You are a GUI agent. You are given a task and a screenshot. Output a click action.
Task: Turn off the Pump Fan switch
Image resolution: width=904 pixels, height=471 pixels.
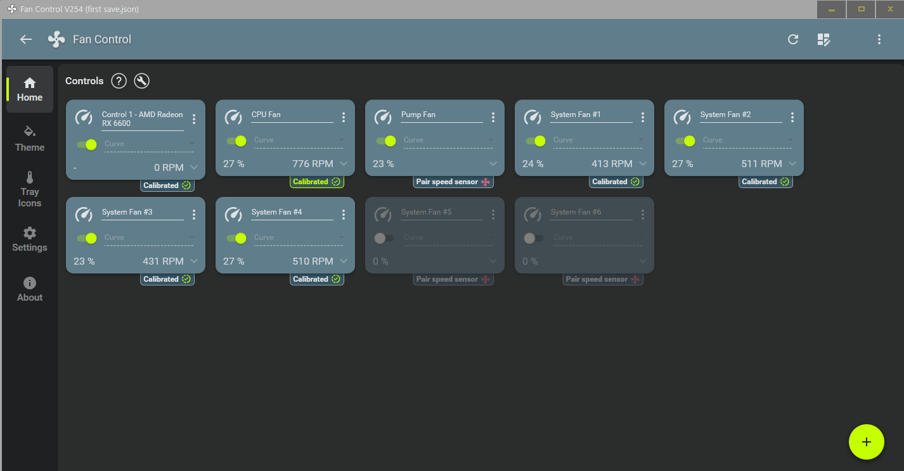pos(386,141)
